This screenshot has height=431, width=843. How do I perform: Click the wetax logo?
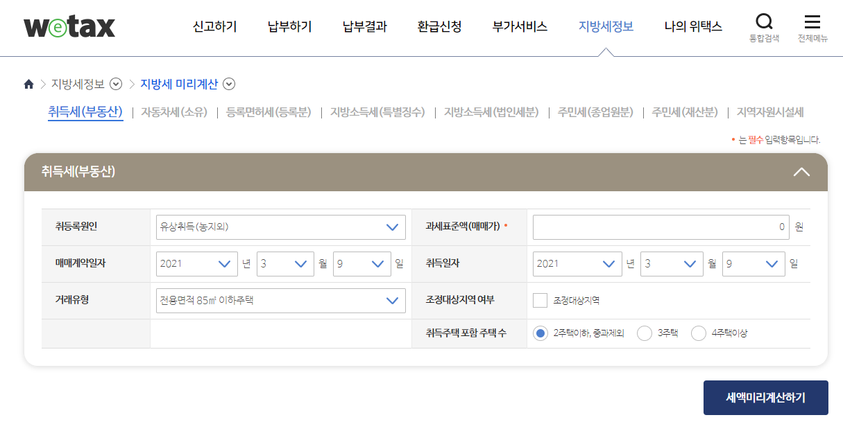click(x=69, y=27)
